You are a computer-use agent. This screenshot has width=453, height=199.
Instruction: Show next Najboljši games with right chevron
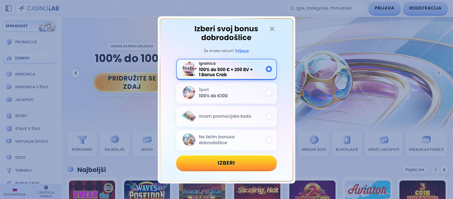tap(444, 170)
